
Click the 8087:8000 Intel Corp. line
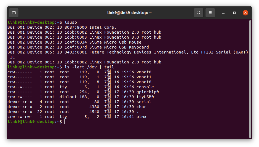coord(62,27)
